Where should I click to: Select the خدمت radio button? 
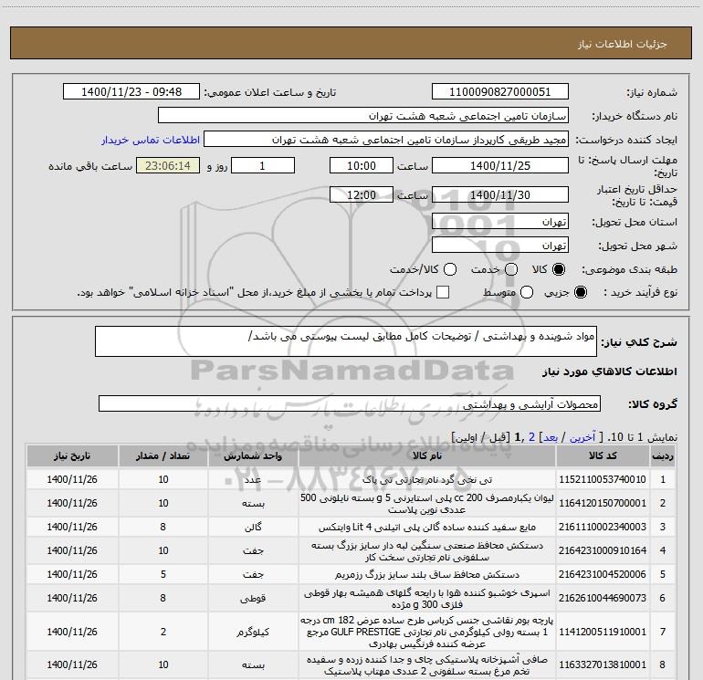click(x=511, y=269)
